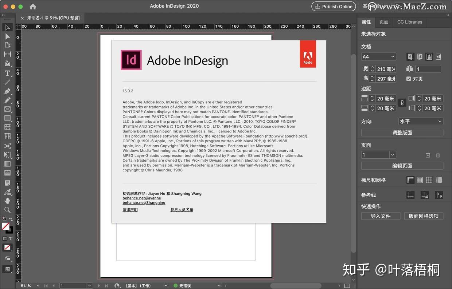Select the Zoom tool
The image size is (452, 289).
pyautogui.click(x=7, y=210)
